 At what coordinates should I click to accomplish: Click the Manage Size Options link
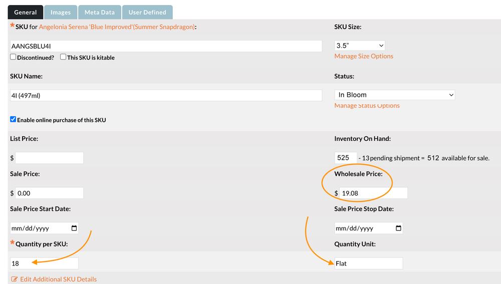(x=364, y=56)
